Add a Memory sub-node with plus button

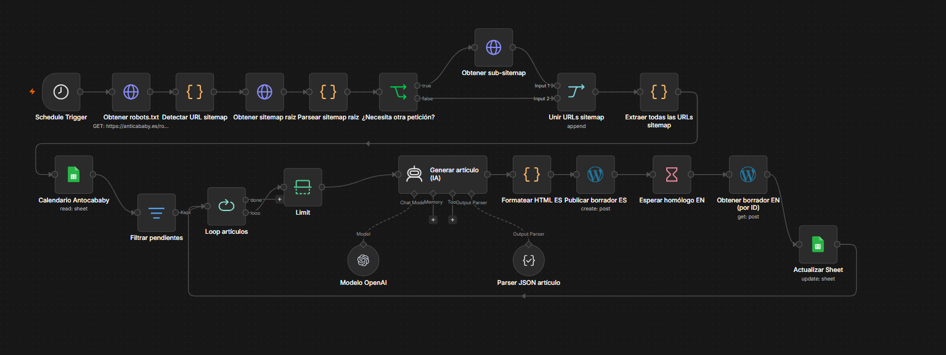433,220
